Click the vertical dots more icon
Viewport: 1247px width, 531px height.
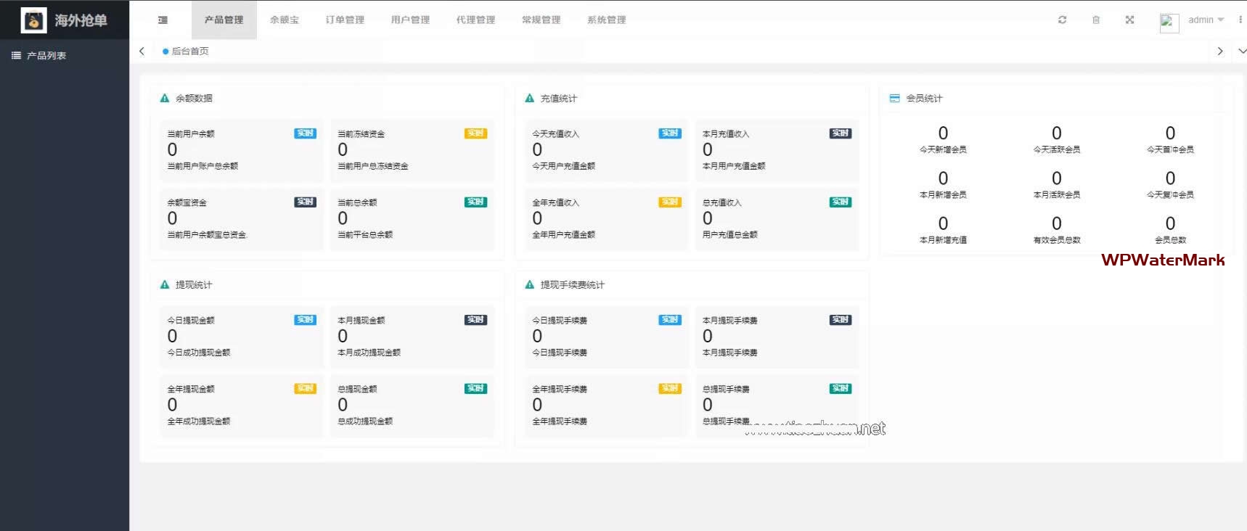(1240, 20)
